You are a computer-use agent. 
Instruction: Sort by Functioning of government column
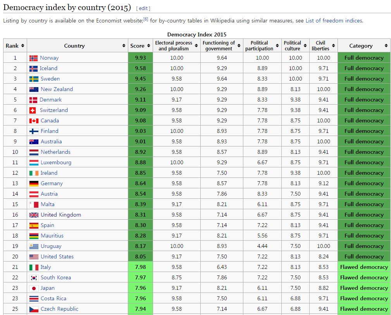pyautogui.click(x=239, y=46)
